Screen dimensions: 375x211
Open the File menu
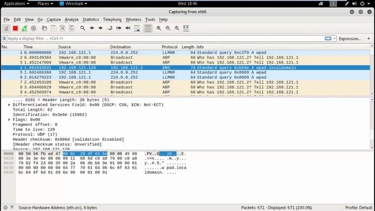click(6, 19)
